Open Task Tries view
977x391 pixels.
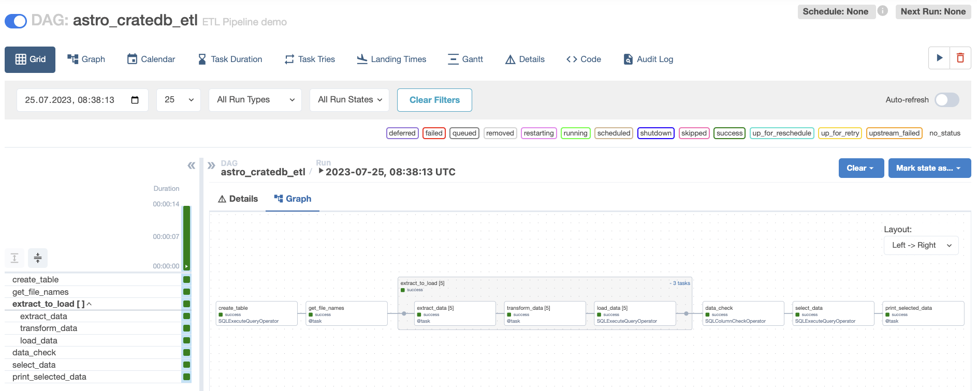310,59
